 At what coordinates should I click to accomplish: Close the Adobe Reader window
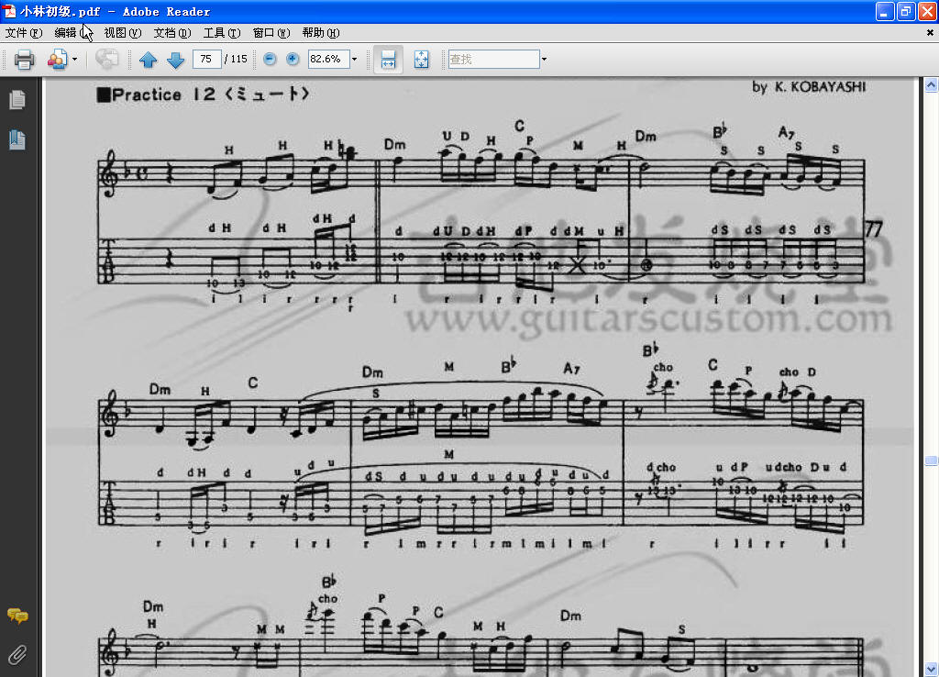point(927,11)
